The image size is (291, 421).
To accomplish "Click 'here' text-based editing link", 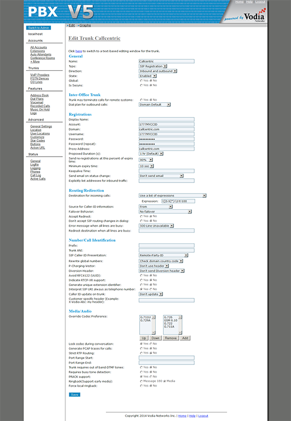I will [x=78, y=51].
